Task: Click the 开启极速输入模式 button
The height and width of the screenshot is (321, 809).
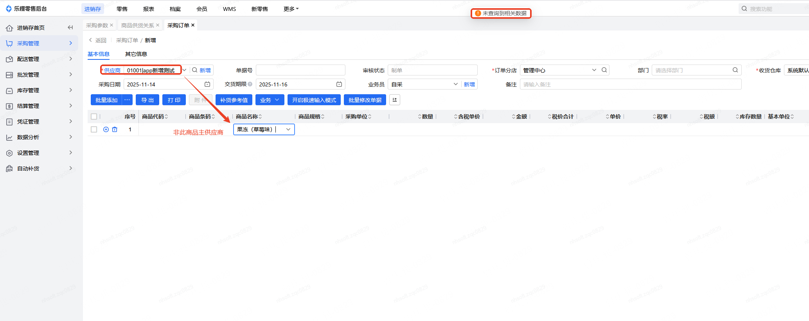Action: tap(314, 100)
